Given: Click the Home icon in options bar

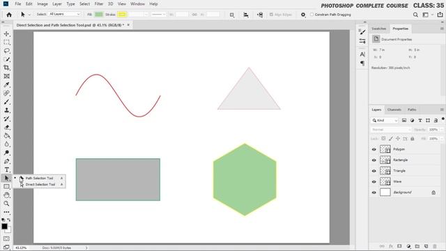Looking at the screenshot, I should point(9,15).
